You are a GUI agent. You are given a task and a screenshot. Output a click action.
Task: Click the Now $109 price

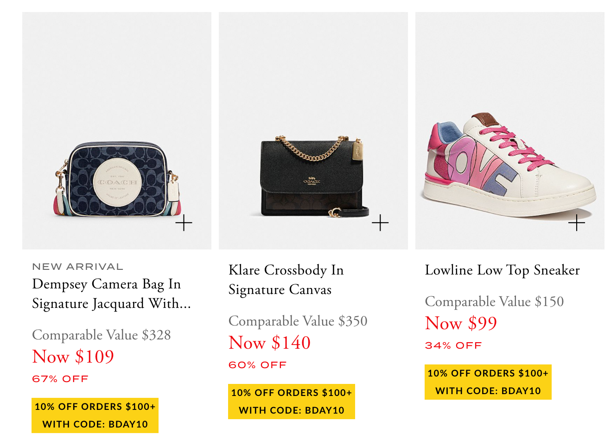point(73,357)
